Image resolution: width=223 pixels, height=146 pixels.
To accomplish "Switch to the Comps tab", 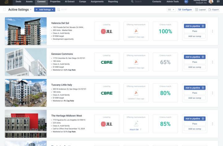I will click(x=82, y=2).
